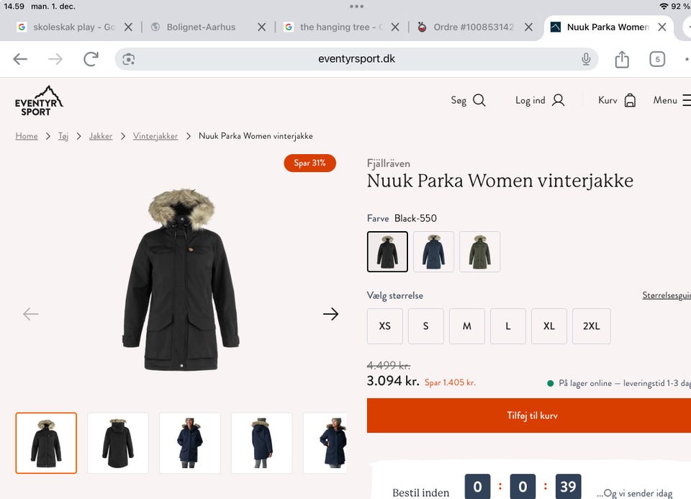The width and height of the screenshot is (691, 499).
Task: Tap the 14.59 clock in status bar
Action: click(14, 6)
